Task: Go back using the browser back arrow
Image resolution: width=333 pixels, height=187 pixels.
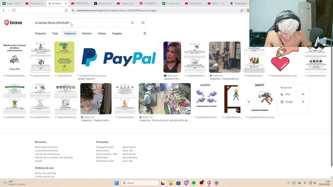Action: [x=3, y=10]
